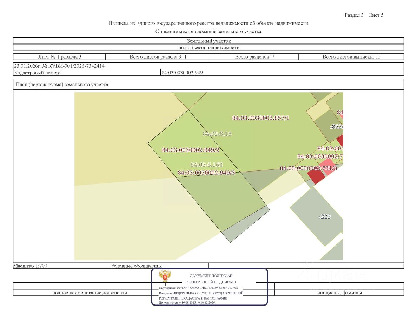Viewport: 417px width, 322px height.
Task: Click the 'Всего листов выписки: 15' cell
Action: (352, 56)
